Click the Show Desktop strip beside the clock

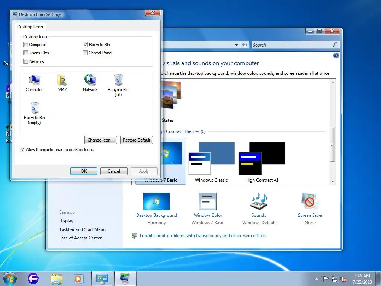[x=378, y=279]
